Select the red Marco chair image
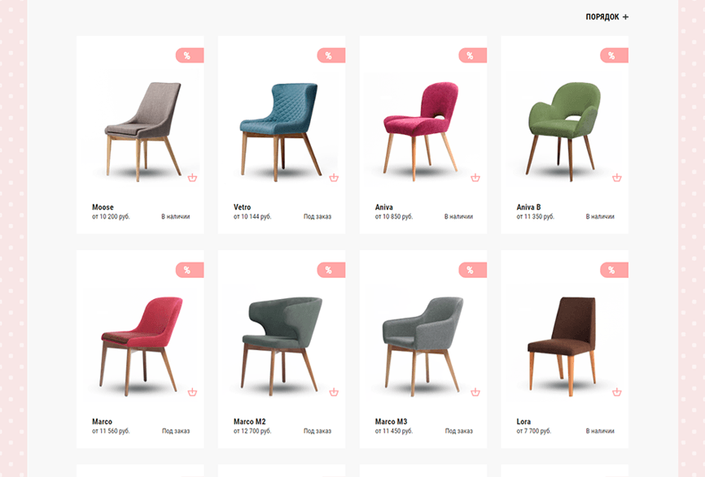 [141, 345]
